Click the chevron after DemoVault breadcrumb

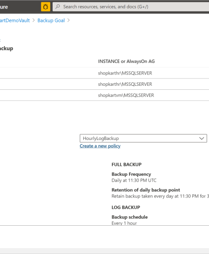pos(34,20)
